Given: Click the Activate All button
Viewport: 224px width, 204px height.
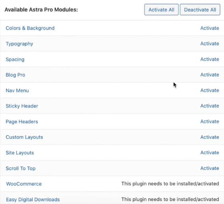Looking at the screenshot, I should [161, 10].
